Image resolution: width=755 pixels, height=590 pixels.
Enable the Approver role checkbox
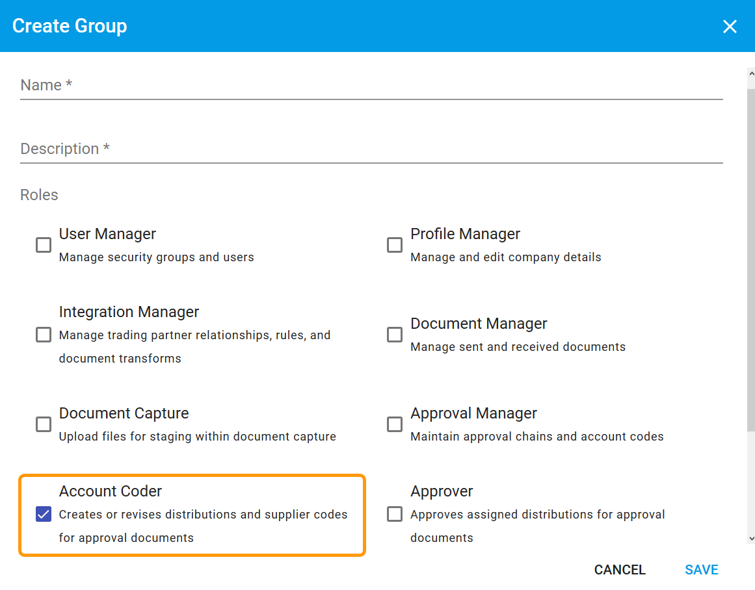tap(394, 514)
